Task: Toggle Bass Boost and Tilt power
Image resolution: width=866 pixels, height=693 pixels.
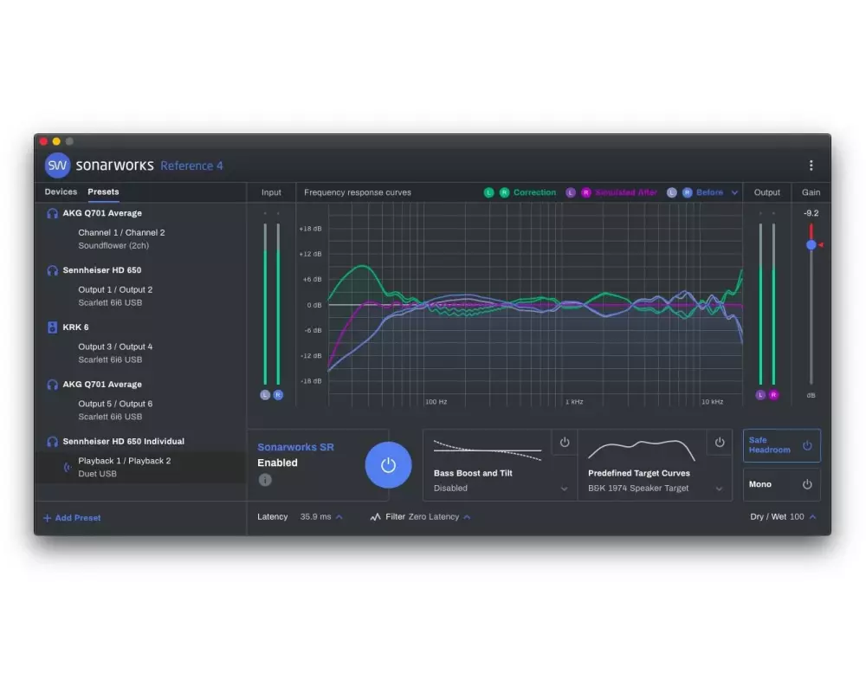Action: click(x=565, y=442)
